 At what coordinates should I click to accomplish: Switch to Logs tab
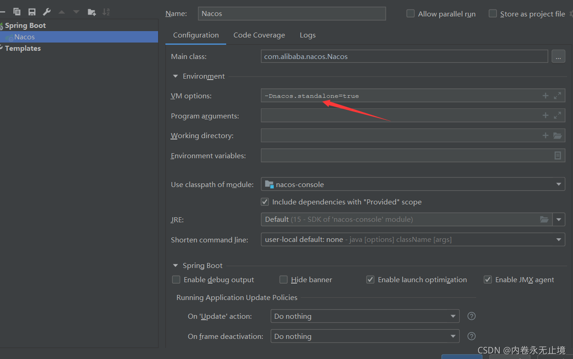coord(308,35)
